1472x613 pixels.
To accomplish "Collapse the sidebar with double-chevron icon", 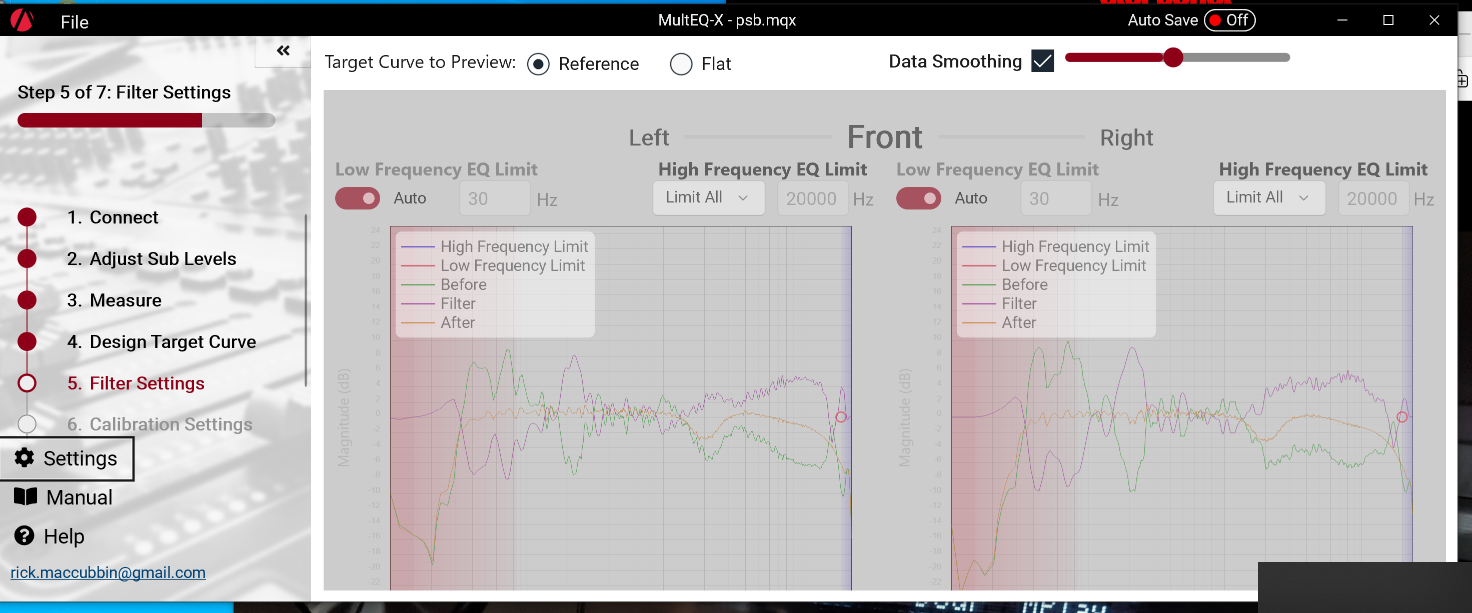I will (x=283, y=51).
